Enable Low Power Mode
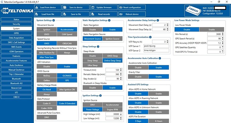231x123 pixels. tap(212, 29)
